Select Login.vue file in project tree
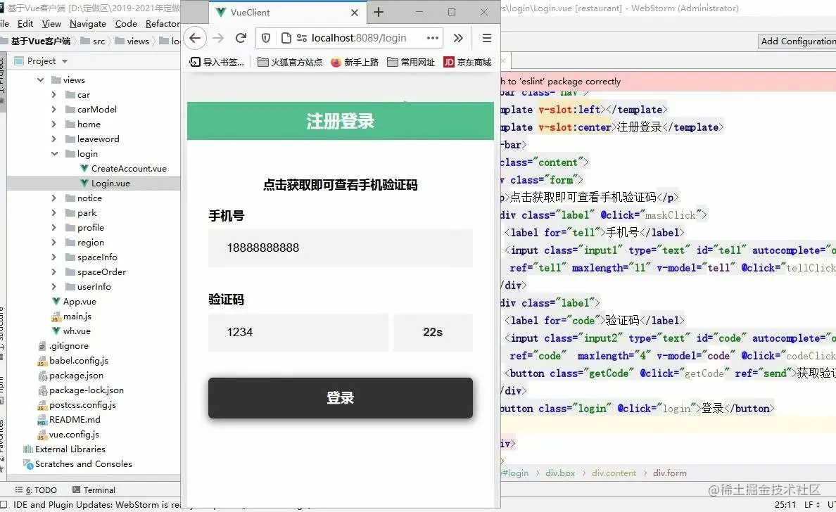The width and height of the screenshot is (836, 512). coord(105,184)
